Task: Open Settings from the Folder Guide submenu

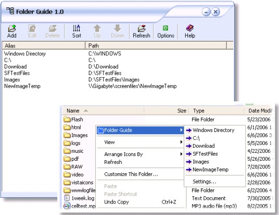Action: click(x=204, y=182)
